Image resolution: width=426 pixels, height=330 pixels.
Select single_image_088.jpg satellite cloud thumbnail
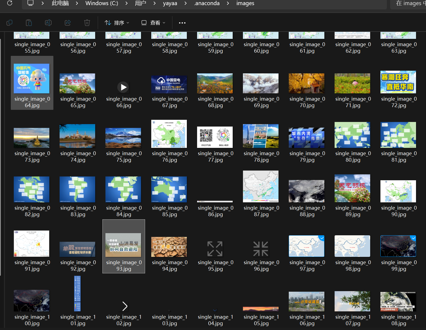click(307, 191)
